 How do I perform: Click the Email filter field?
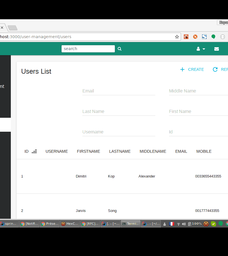click(x=119, y=91)
